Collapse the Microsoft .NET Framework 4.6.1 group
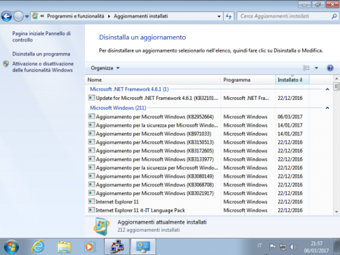Viewport: 340px width, 255px height. [327, 89]
